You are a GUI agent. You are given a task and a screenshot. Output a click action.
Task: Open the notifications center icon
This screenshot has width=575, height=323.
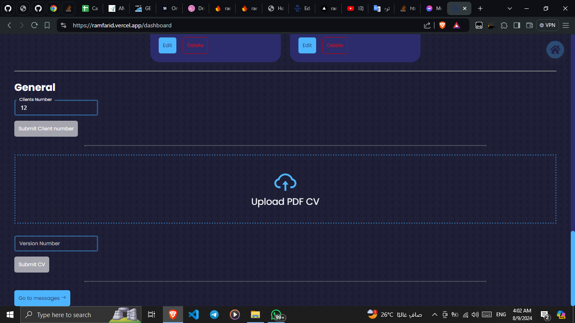545,315
